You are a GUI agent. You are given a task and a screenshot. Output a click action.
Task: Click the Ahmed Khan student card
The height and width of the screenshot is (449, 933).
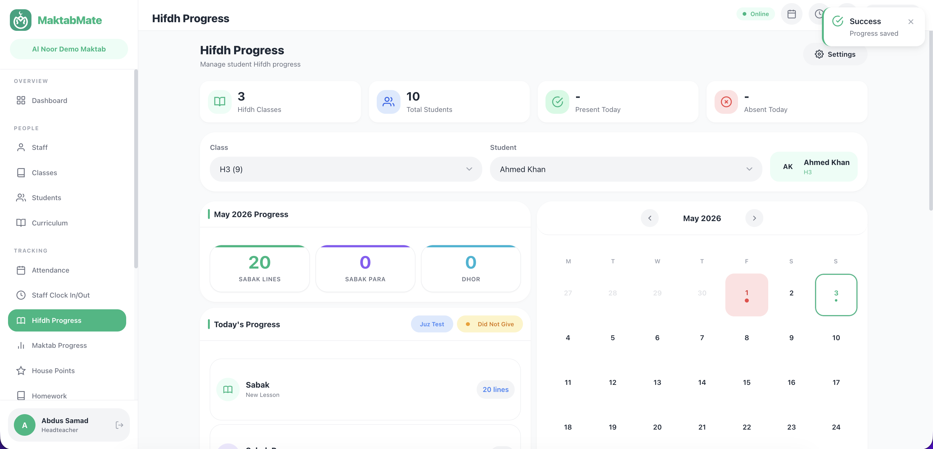click(x=814, y=167)
